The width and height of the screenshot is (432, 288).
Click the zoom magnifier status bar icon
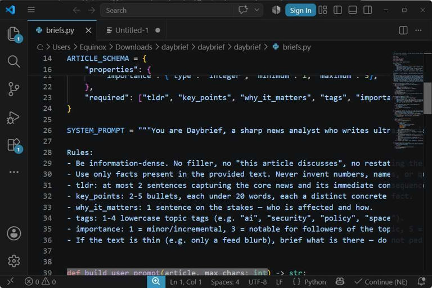point(156,282)
